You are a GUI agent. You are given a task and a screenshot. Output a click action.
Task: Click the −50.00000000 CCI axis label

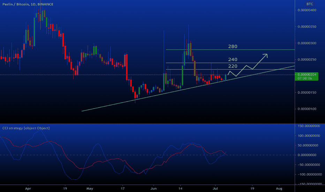click(309, 165)
